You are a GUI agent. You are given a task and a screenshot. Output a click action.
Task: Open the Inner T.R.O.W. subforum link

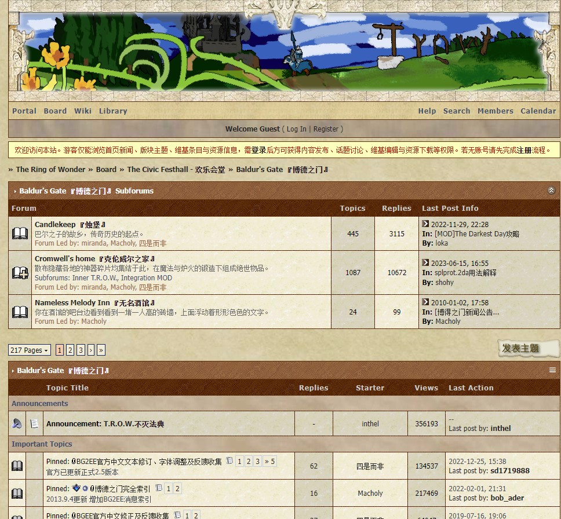click(x=94, y=278)
